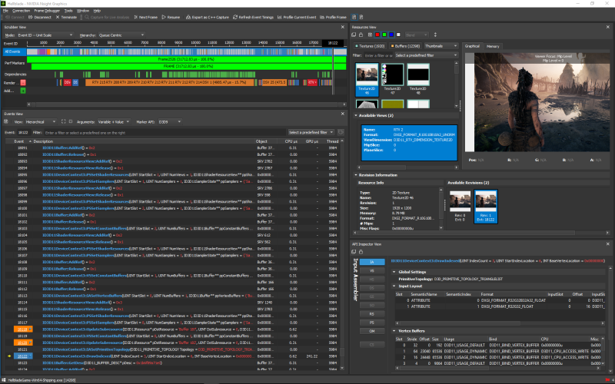Toggle the red channel in Resources View
This screenshot has width=615, height=384.
379,35
